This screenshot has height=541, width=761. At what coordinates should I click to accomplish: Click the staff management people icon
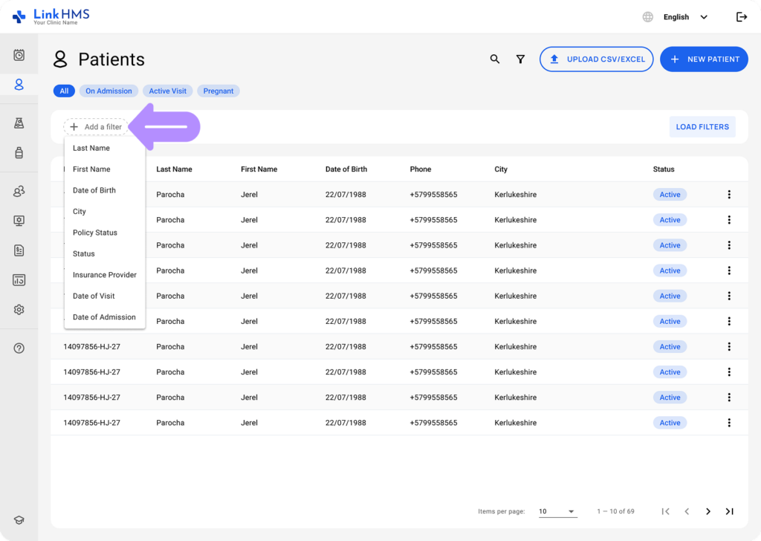click(19, 191)
